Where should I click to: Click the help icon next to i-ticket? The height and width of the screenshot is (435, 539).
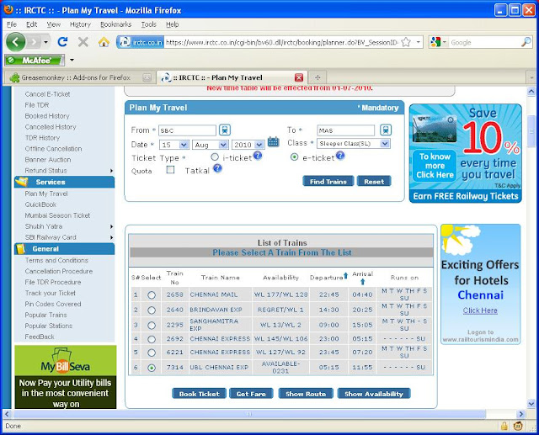[x=258, y=156]
